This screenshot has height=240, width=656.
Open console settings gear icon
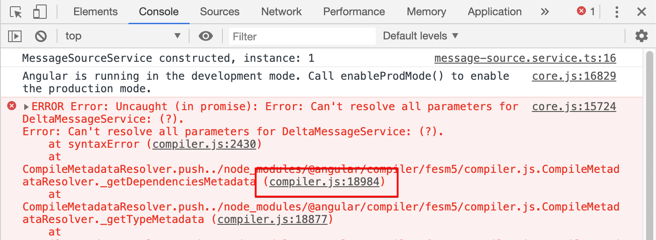click(x=642, y=36)
